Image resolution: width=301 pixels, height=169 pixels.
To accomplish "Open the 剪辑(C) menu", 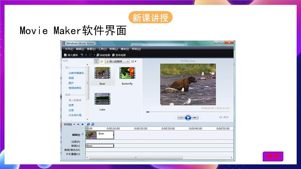I will 113,49.
